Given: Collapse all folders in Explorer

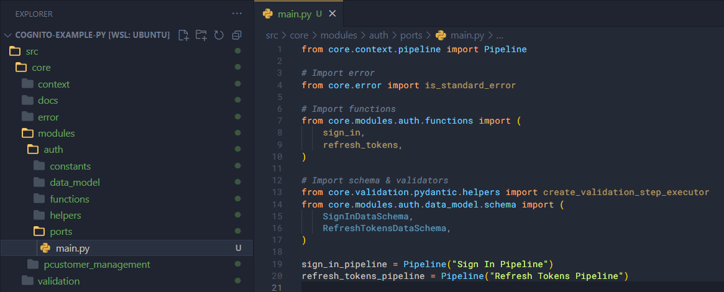Looking at the screenshot, I should coord(237,35).
